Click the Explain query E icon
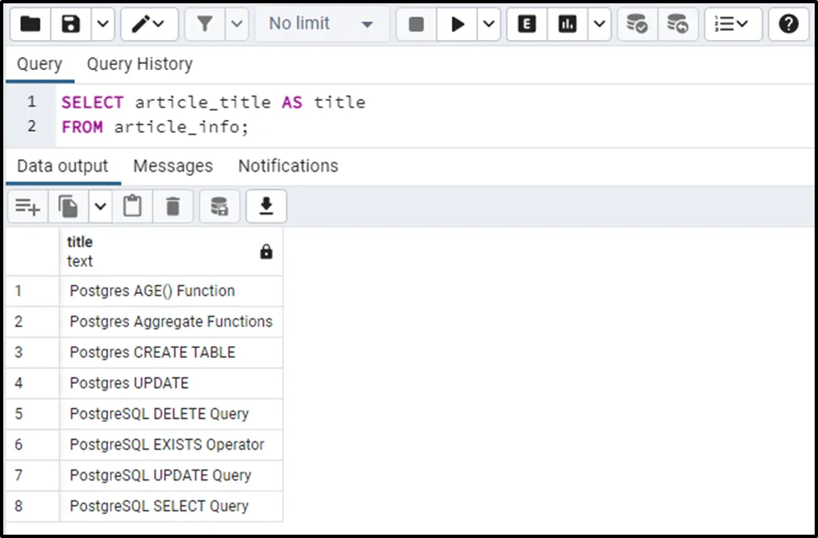The image size is (818, 538). (527, 24)
